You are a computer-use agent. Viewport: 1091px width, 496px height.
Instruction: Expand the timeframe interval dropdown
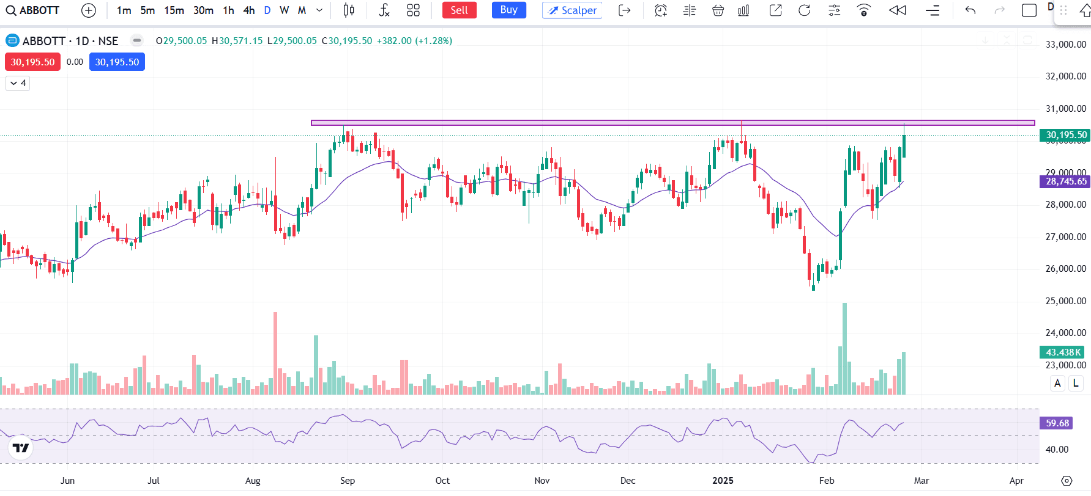point(319,10)
